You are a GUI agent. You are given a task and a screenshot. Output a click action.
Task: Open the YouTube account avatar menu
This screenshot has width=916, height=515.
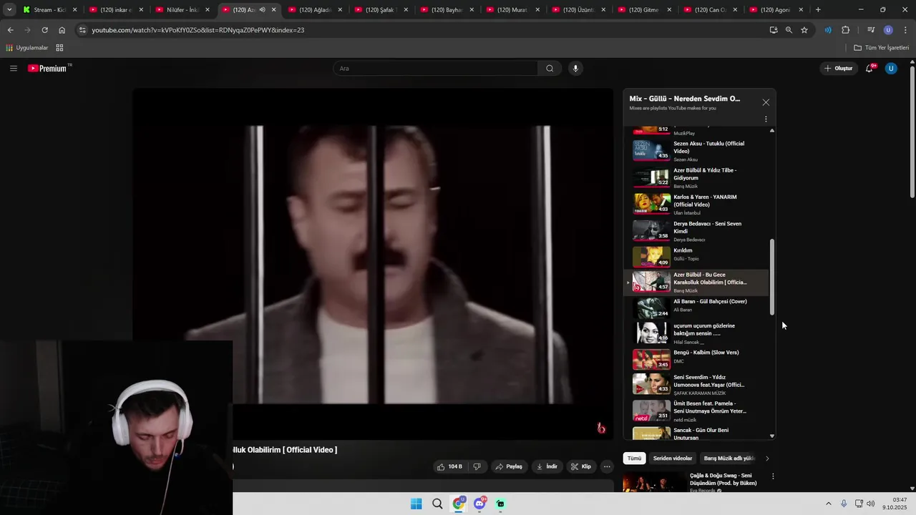(891, 69)
